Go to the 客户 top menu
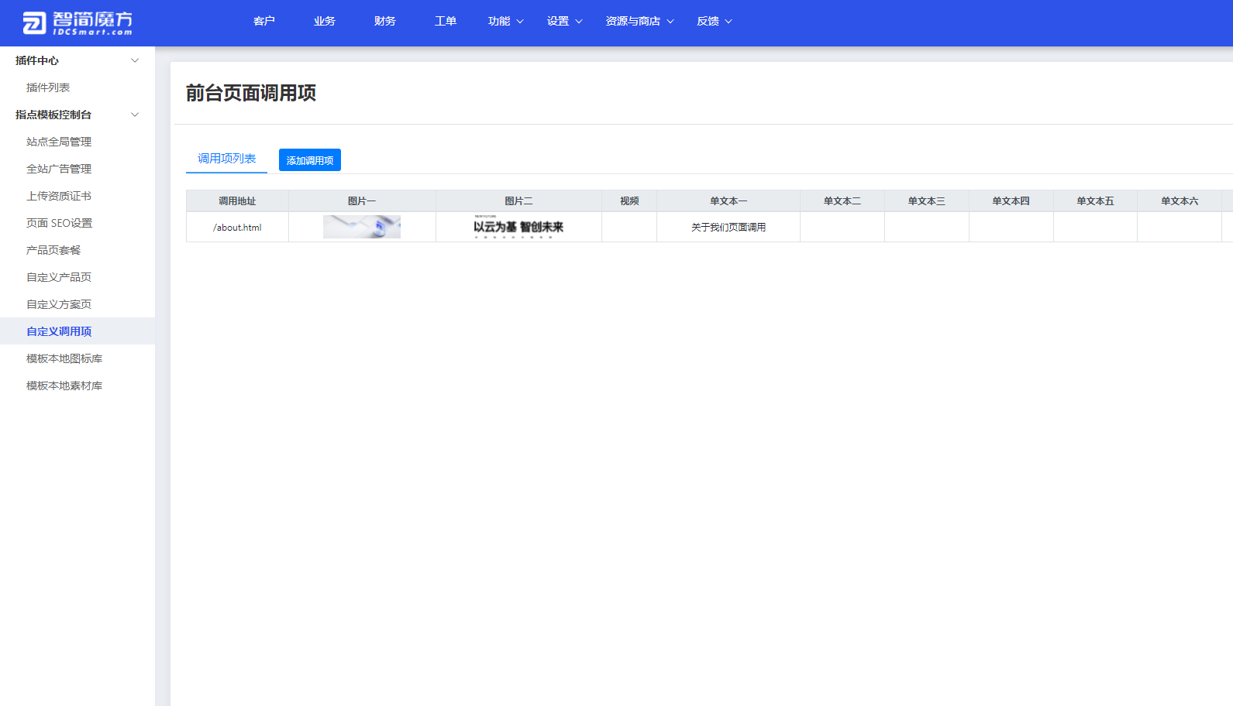The image size is (1233, 706). click(x=264, y=21)
